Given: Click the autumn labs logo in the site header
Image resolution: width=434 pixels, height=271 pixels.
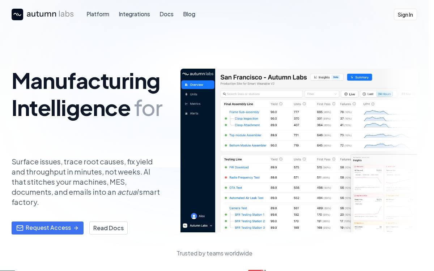Looking at the screenshot, I should click(x=43, y=14).
